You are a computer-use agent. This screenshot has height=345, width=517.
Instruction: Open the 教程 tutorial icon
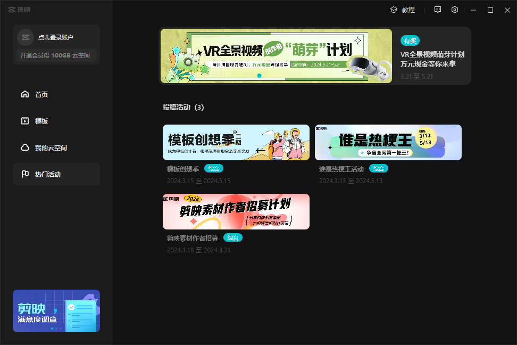pos(394,10)
